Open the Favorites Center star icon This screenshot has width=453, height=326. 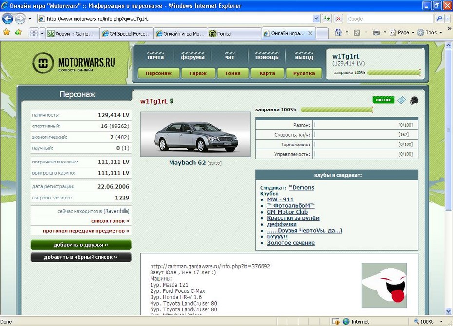[x=6, y=32]
